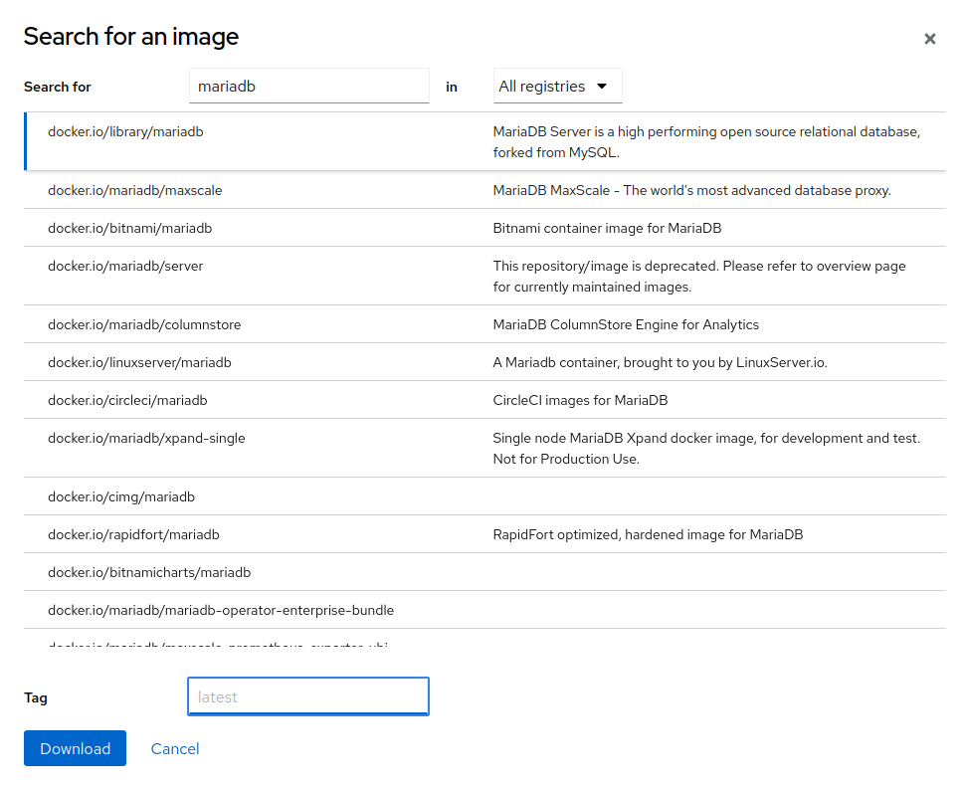Select docker.io/mariadb/maxscale image

point(127,190)
